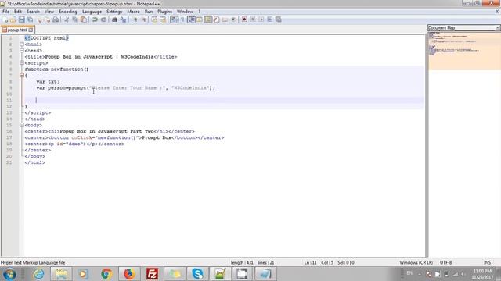Image resolution: width=501 pixels, height=281 pixels.
Task: Toggle INS insert mode in status bar
Action: [x=487, y=262]
